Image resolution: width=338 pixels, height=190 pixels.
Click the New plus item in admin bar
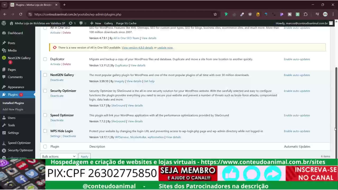[x=95, y=23]
